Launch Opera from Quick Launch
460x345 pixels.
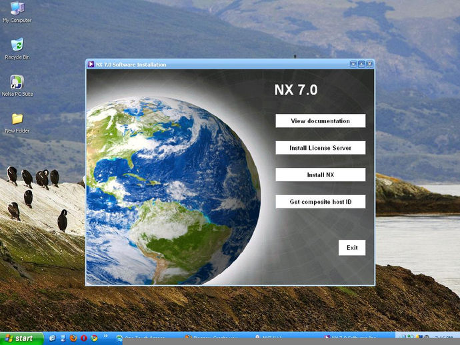(x=84, y=338)
